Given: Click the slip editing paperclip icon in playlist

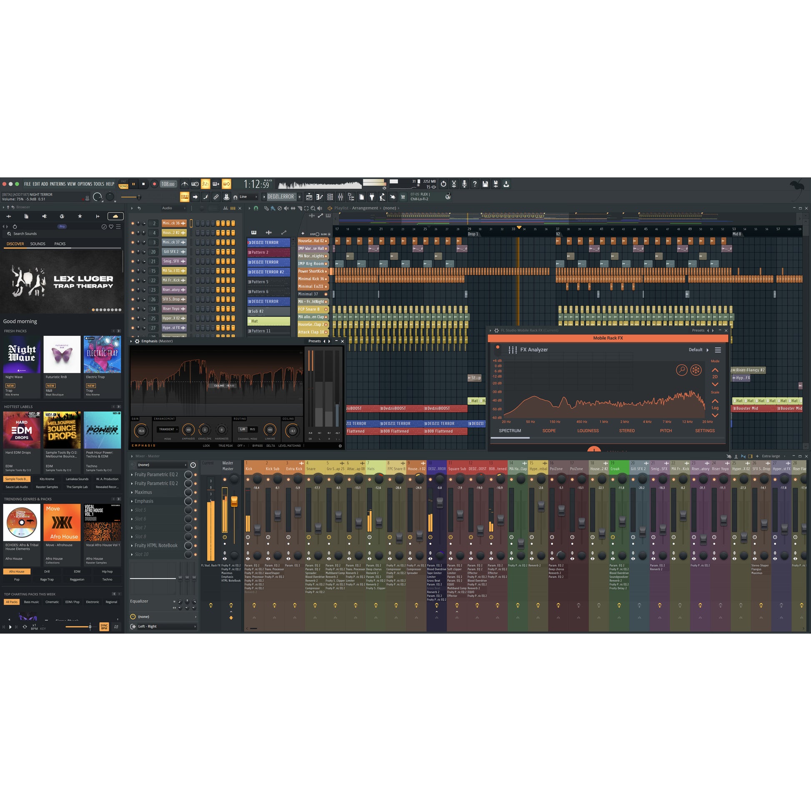Looking at the screenshot, I should pos(267,209).
